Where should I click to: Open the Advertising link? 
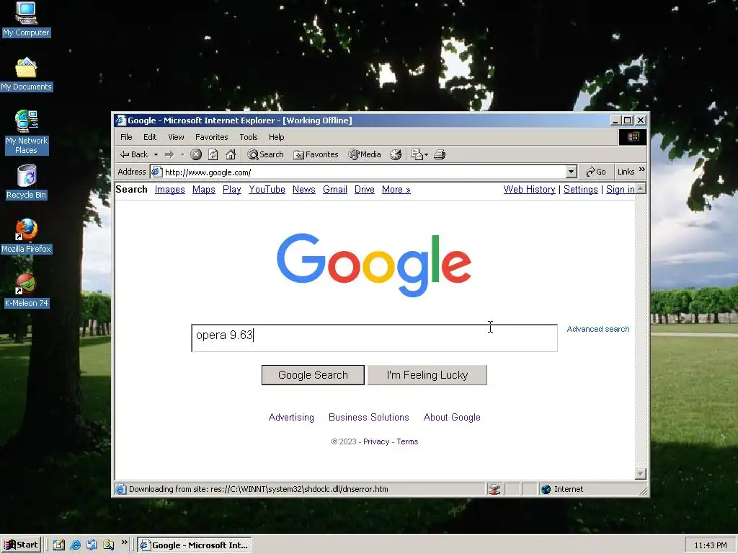291,418
